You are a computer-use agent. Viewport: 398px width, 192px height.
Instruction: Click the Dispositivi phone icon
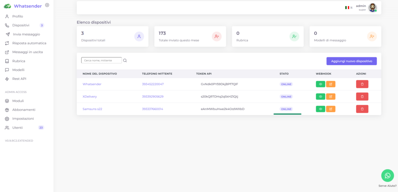[7, 25]
